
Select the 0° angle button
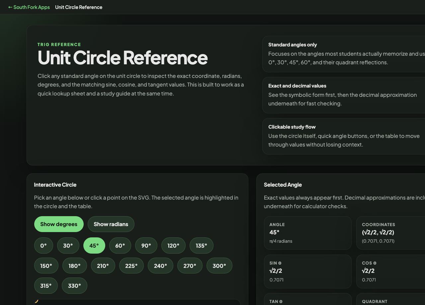tap(43, 246)
